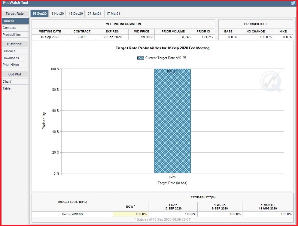Click the blue 0-25 probability bar
The width and height of the screenshot is (298, 226).
(x=172, y=121)
